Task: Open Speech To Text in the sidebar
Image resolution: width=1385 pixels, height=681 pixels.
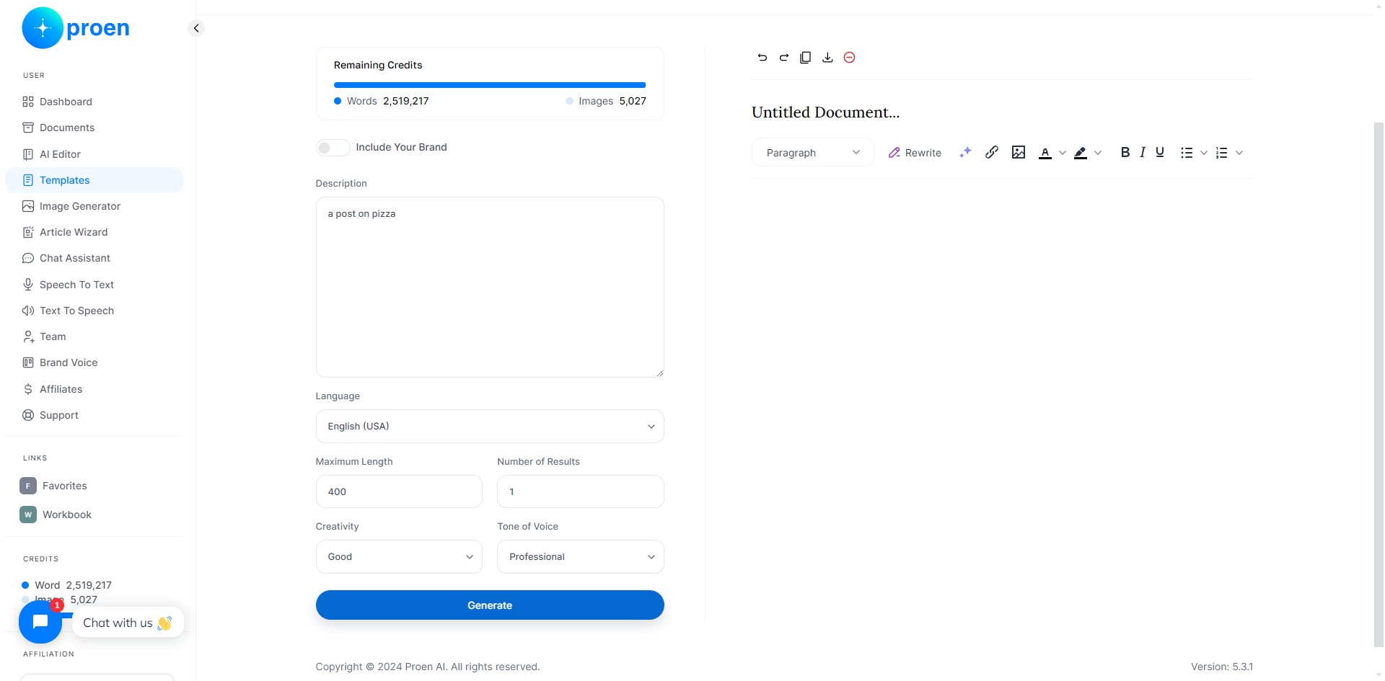Action: pyautogui.click(x=94, y=285)
